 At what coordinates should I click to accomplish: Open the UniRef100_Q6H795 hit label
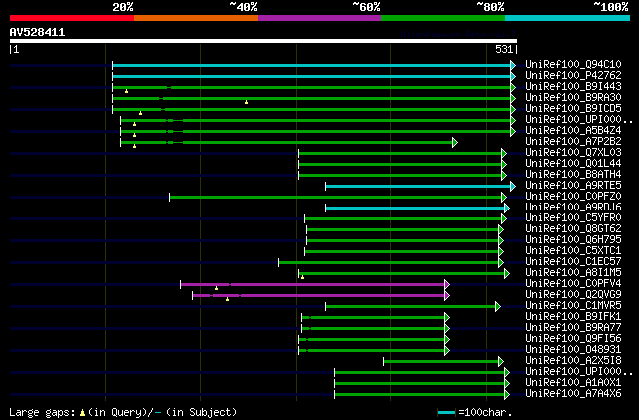tap(573, 240)
